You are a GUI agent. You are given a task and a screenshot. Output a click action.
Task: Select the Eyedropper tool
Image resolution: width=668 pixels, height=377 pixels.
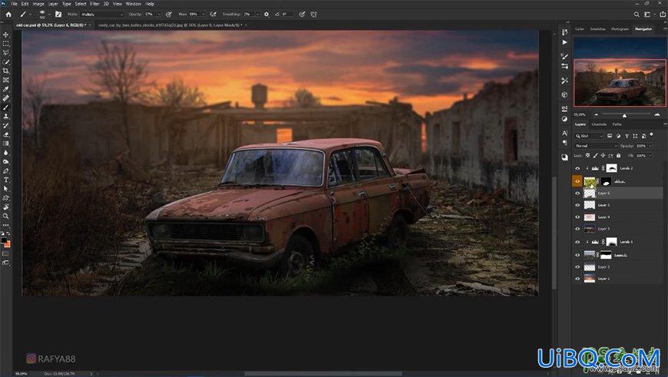pyautogui.click(x=6, y=89)
